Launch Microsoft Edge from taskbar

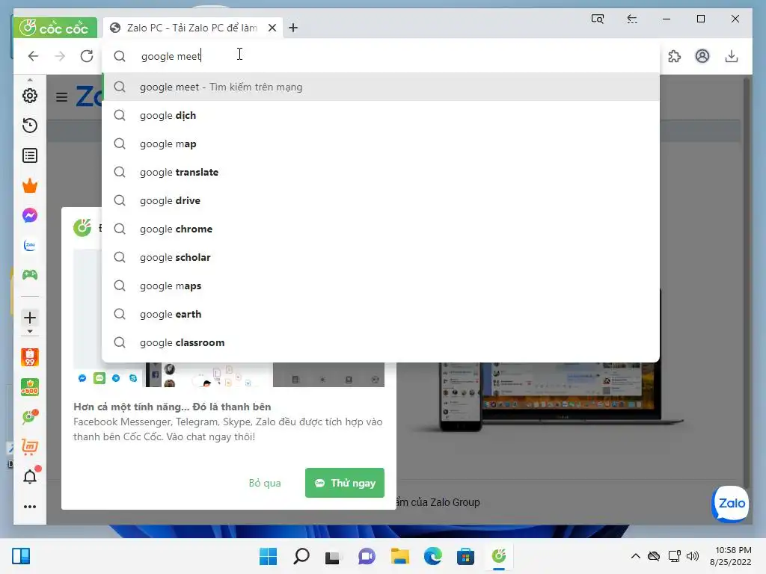click(433, 556)
